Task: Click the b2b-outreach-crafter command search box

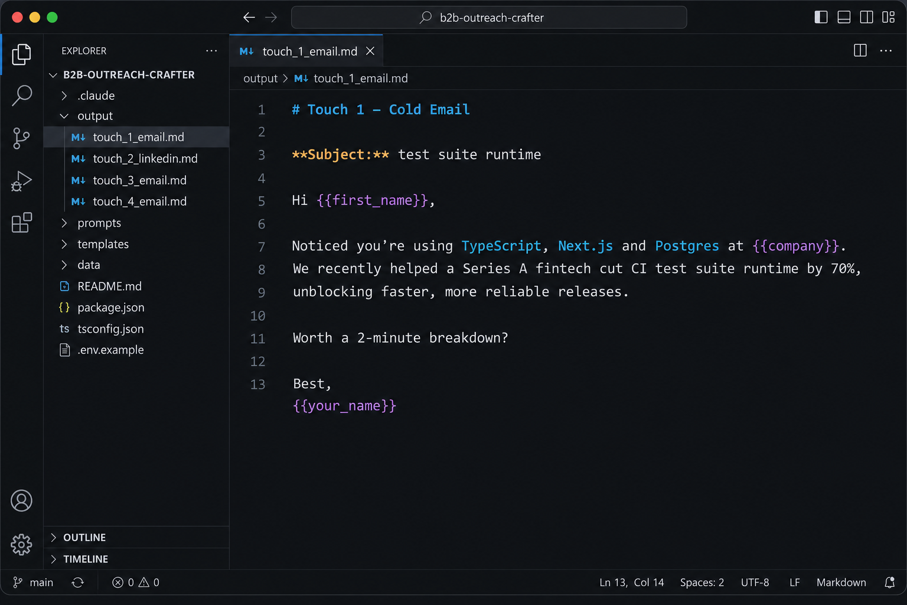Action: click(x=489, y=18)
